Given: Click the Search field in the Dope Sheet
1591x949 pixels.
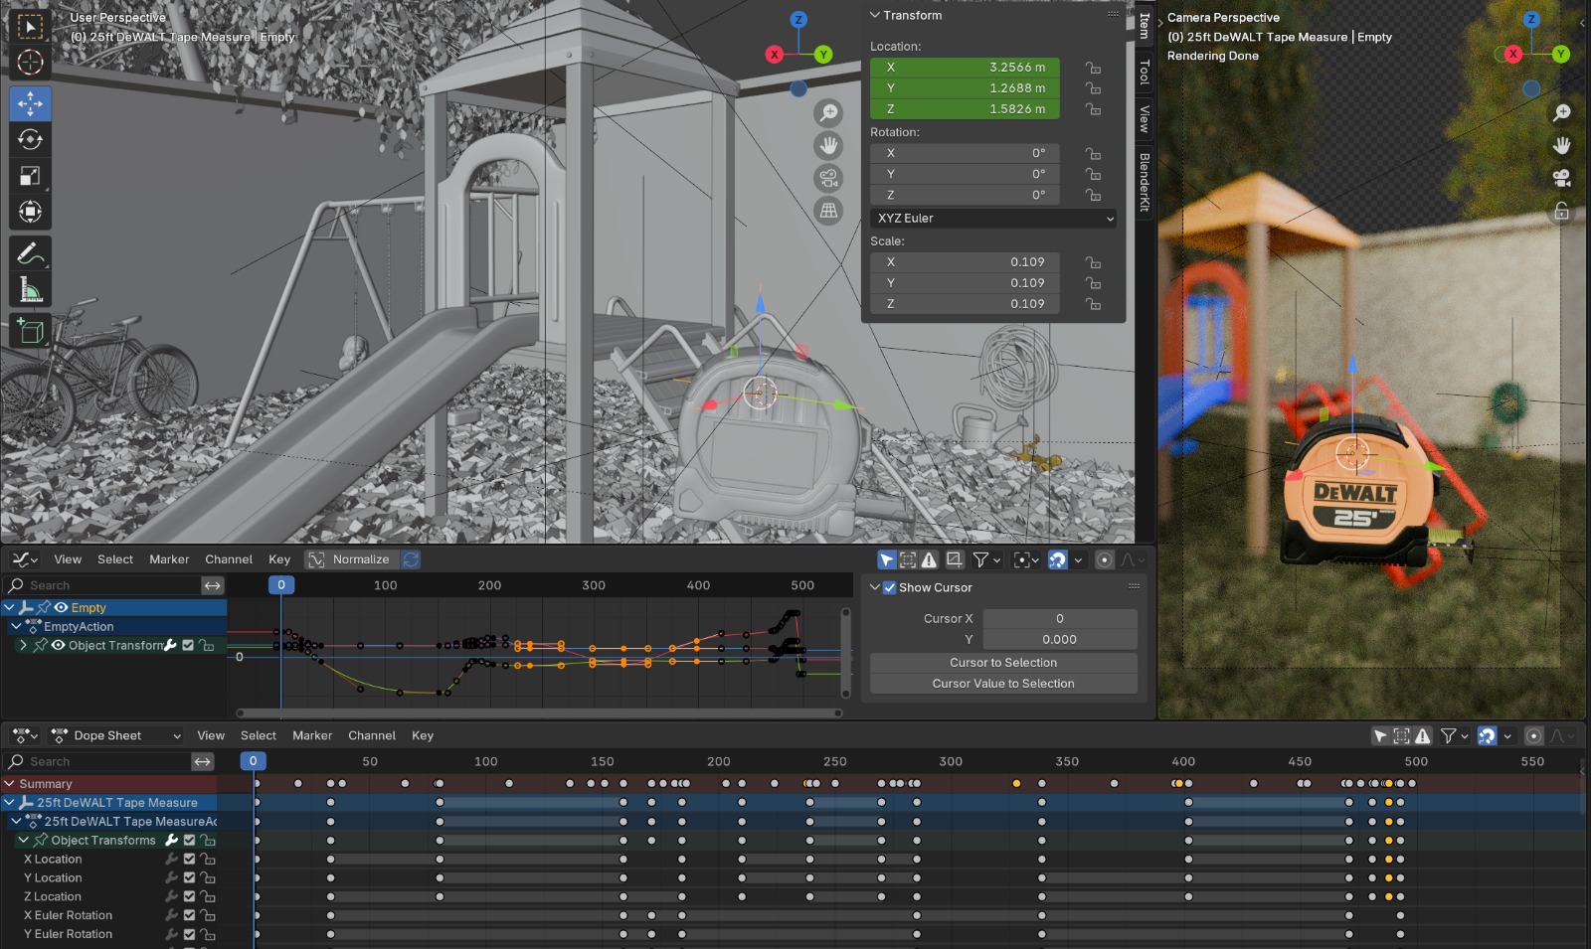Looking at the screenshot, I should [99, 761].
